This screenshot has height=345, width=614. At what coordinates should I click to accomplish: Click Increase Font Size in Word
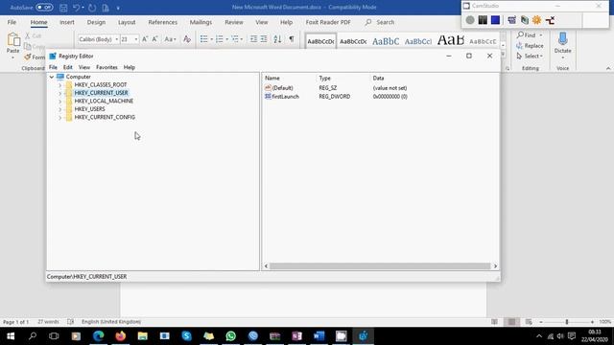click(x=145, y=39)
